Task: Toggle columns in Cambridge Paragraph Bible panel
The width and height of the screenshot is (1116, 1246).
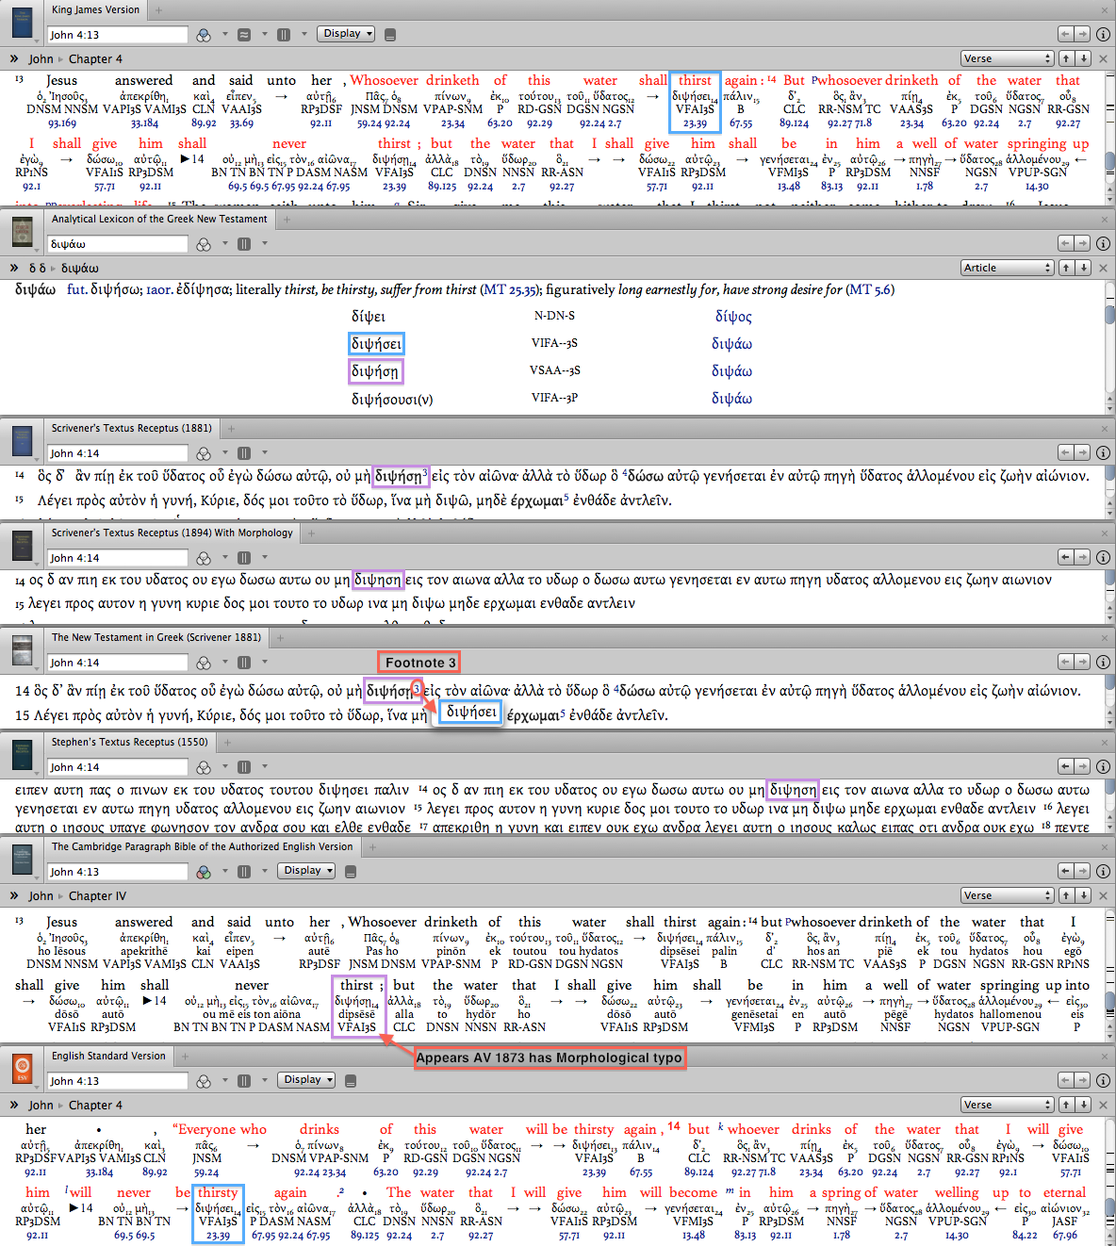Action: (x=243, y=872)
